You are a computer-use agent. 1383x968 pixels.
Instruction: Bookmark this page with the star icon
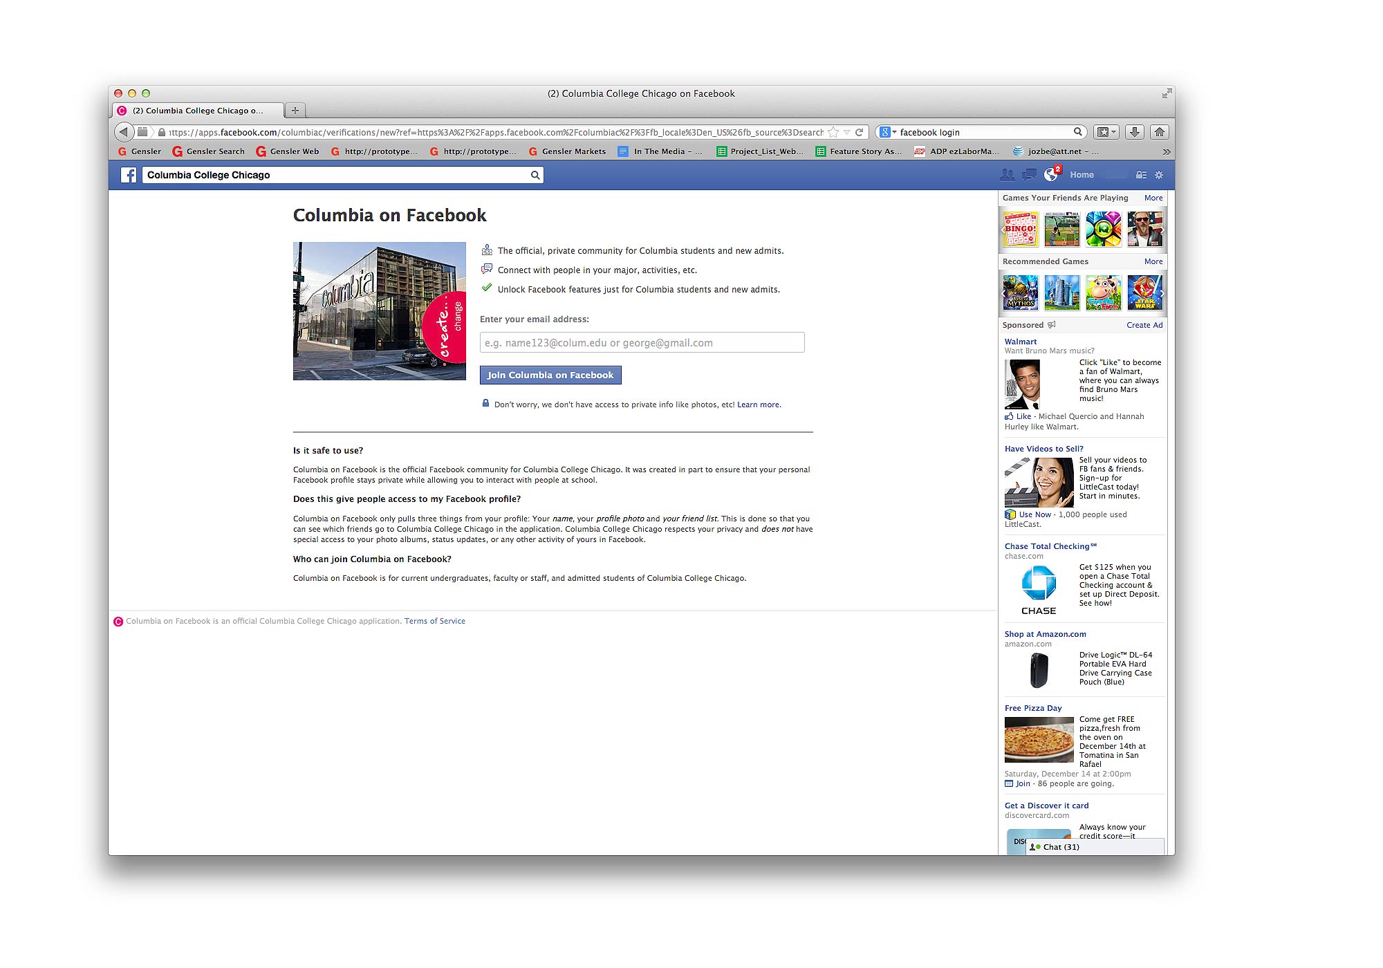point(834,132)
